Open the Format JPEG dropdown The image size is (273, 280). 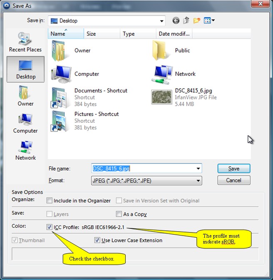click(146, 181)
